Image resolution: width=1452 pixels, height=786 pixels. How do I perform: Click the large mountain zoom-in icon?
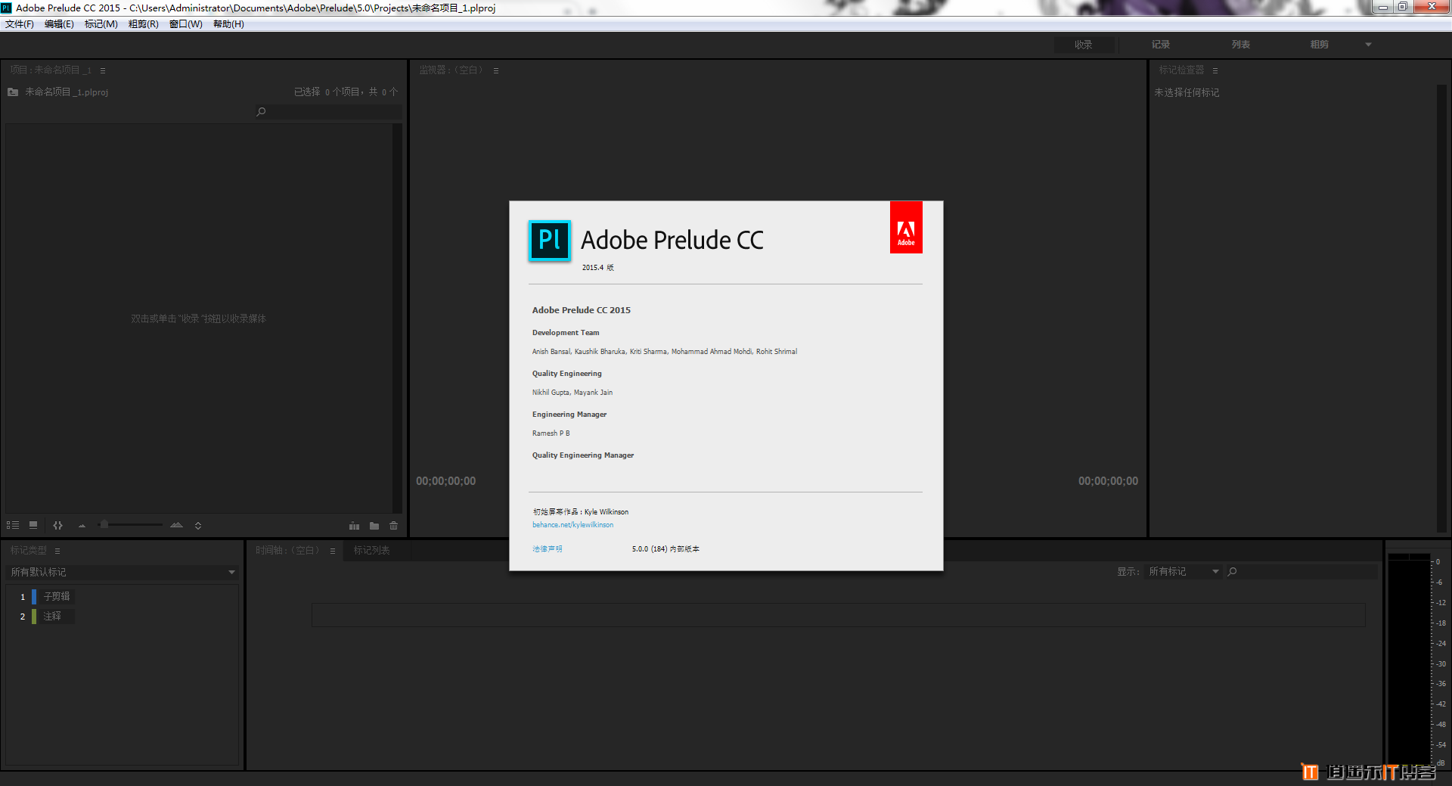pos(177,525)
